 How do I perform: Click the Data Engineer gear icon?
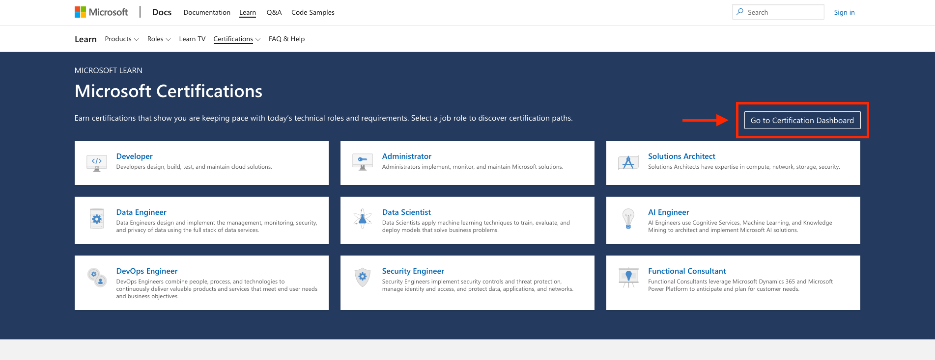pyautogui.click(x=97, y=219)
